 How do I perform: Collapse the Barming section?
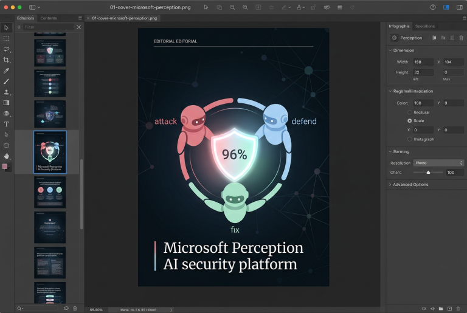(x=390, y=151)
